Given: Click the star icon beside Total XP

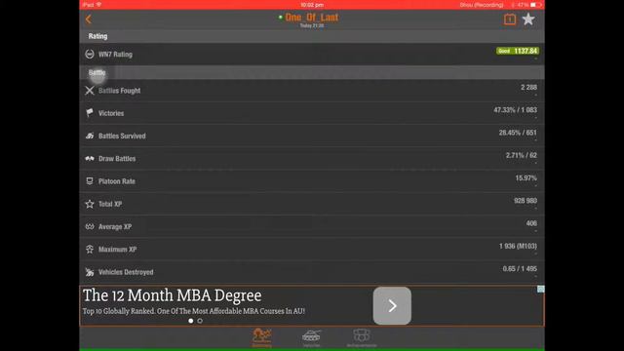Looking at the screenshot, I should (x=90, y=204).
